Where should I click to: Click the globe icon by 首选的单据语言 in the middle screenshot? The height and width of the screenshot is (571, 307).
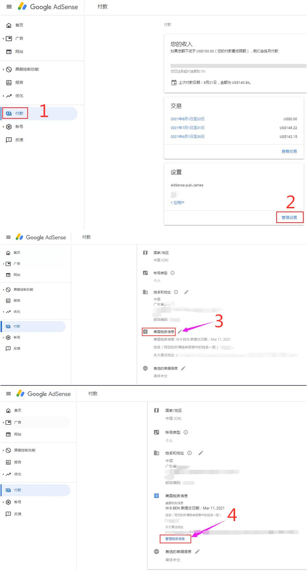(145, 368)
